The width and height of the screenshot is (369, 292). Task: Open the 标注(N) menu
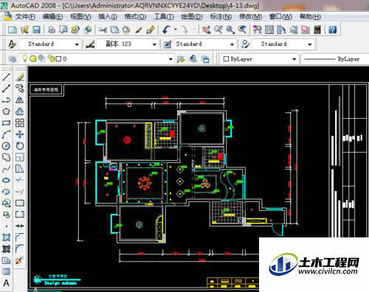(221, 17)
